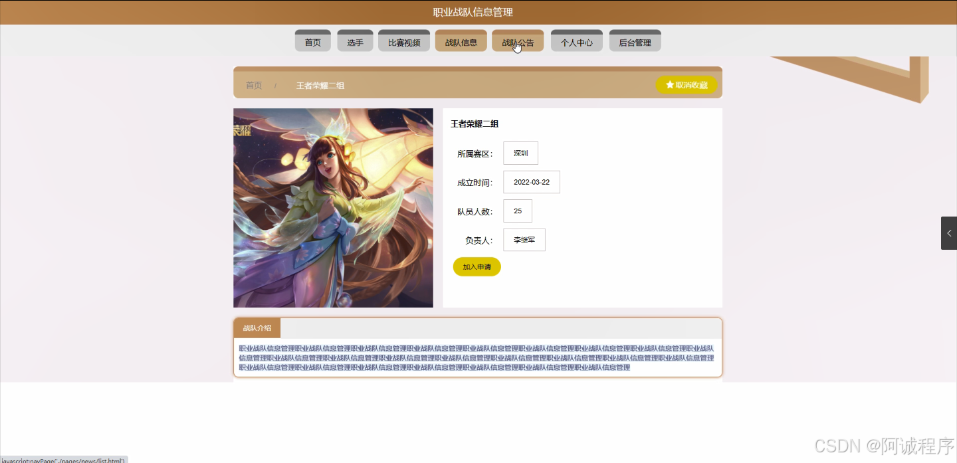The image size is (957, 463).
Task: Click the 王者荣耀二组 title in info card
Action: click(x=475, y=124)
